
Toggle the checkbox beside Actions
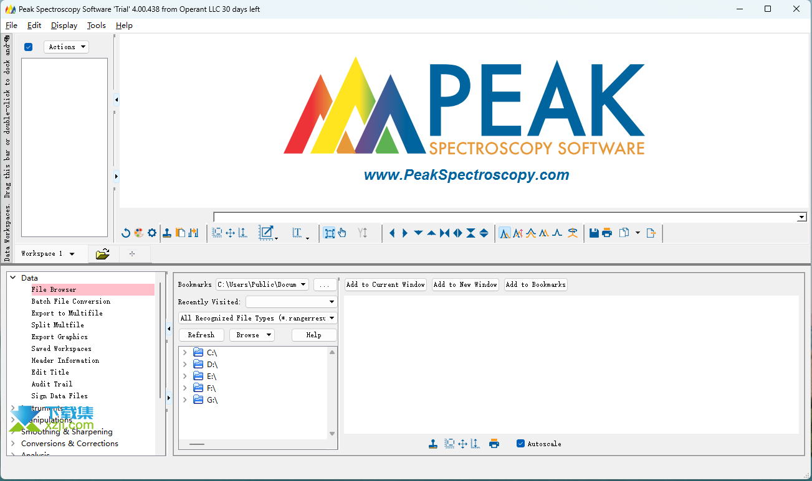click(x=28, y=47)
